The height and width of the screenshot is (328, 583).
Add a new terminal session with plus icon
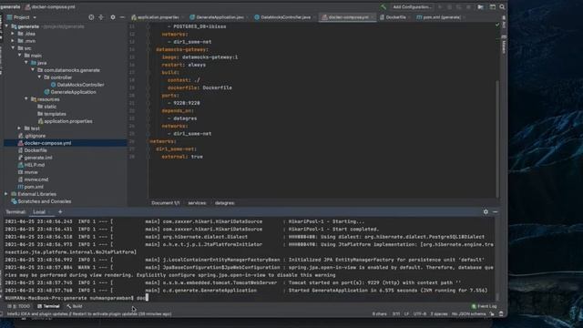click(60, 212)
